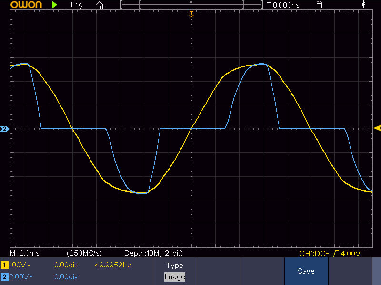Select the T:0.000ns horizontal position readout

pyautogui.click(x=283, y=5)
